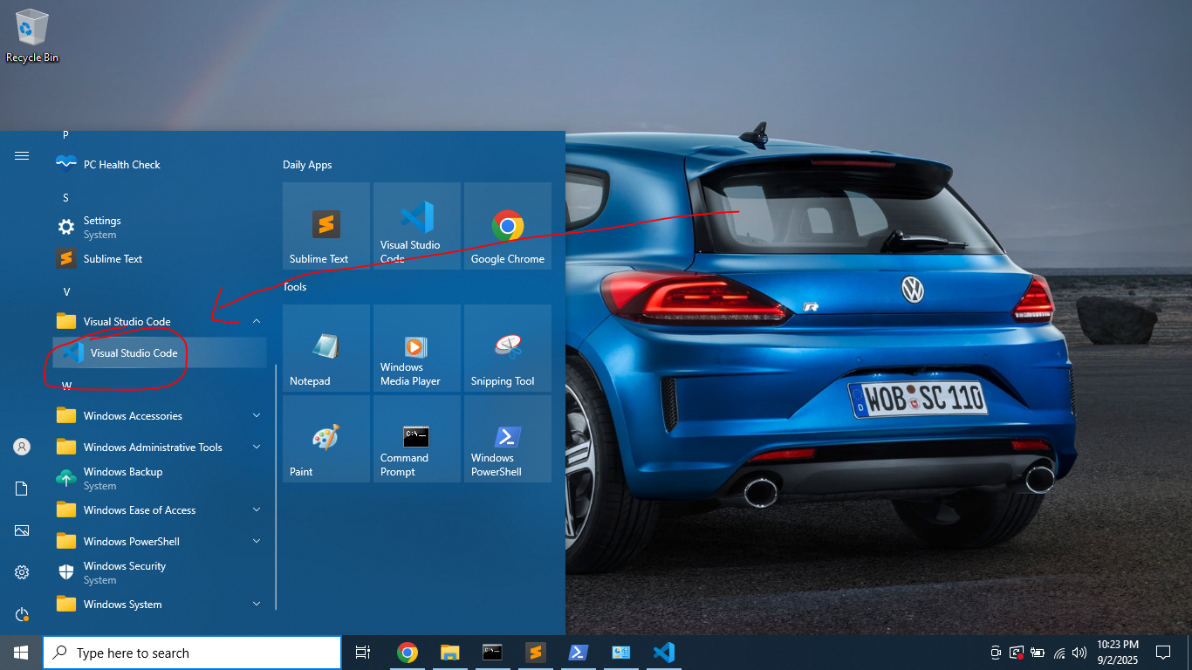
Task: Open the Google Chrome tile
Action: tap(507, 226)
